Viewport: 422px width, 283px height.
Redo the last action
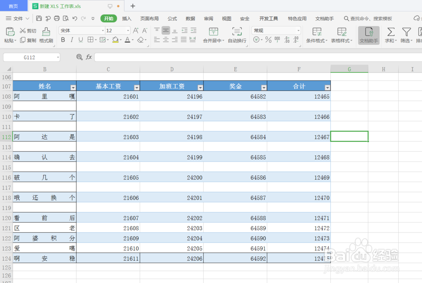click(84, 18)
